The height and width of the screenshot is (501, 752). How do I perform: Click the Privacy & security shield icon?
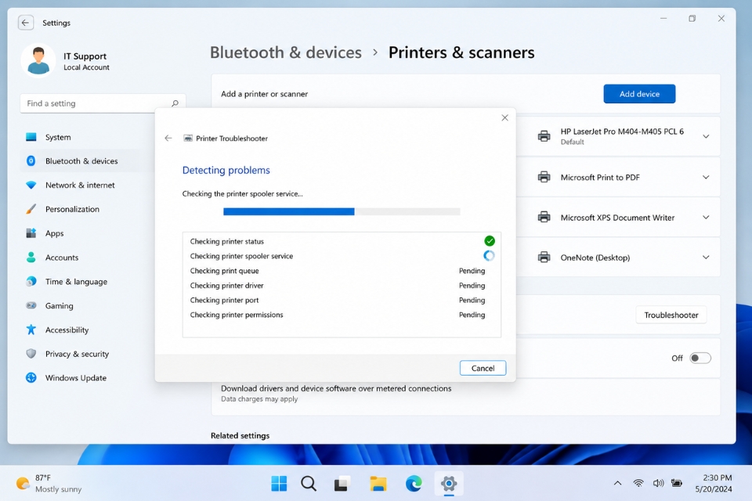coord(31,354)
